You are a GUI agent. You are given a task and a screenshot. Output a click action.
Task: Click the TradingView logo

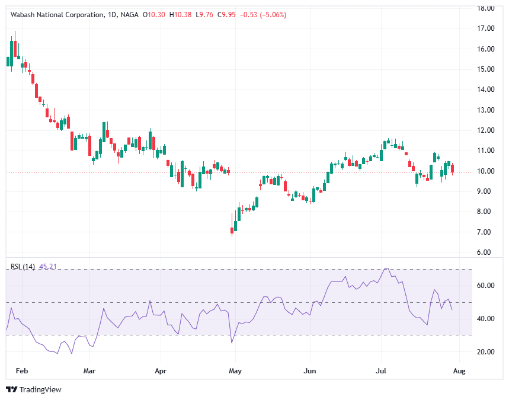35,390
